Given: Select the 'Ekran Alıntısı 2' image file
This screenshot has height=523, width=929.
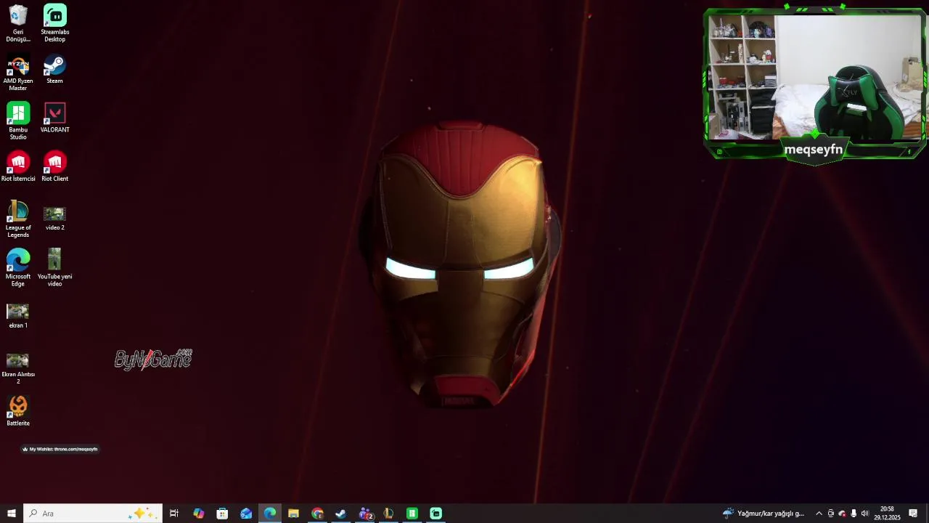Looking at the screenshot, I should 18,368.
